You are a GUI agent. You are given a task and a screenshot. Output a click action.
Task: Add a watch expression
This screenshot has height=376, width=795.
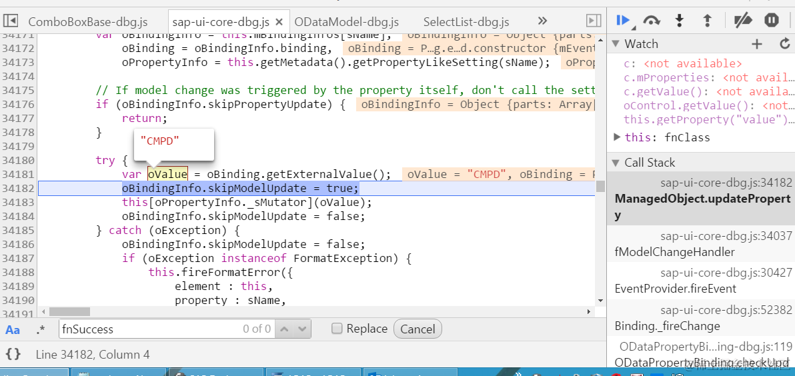pos(757,44)
